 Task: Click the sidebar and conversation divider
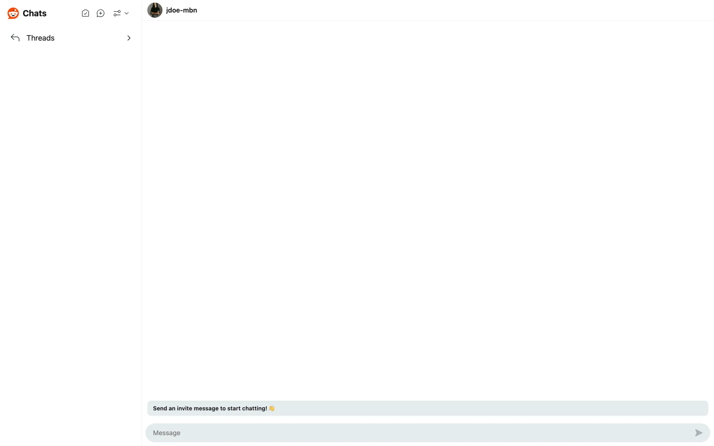[141, 223]
